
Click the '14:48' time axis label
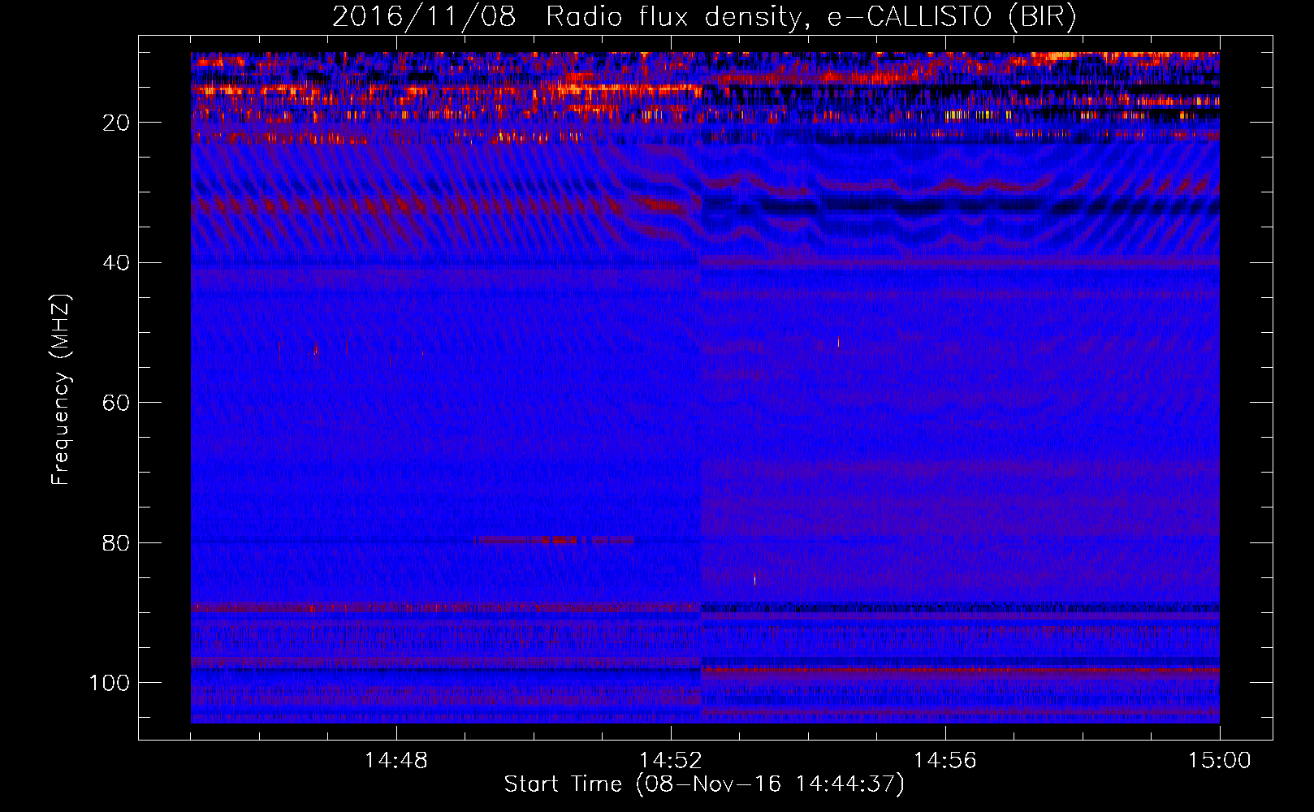click(x=396, y=761)
